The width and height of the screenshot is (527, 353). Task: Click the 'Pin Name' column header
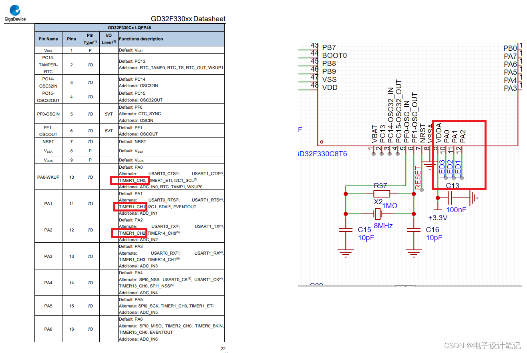click(48, 39)
